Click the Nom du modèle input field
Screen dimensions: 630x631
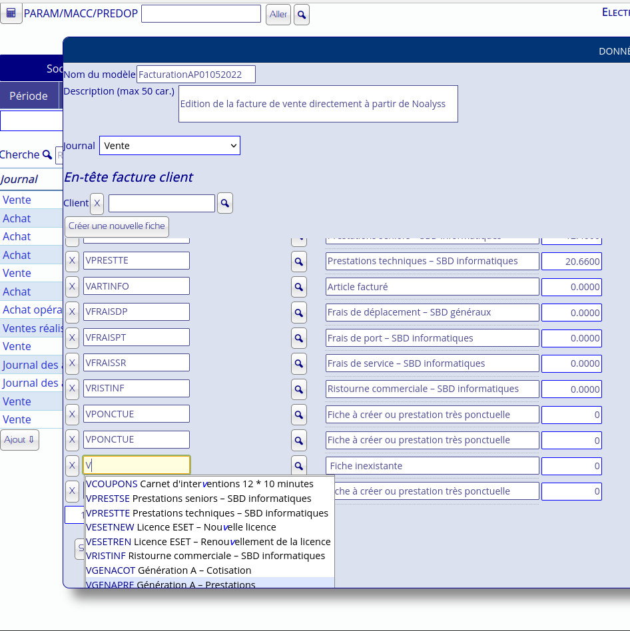click(x=196, y=75)
